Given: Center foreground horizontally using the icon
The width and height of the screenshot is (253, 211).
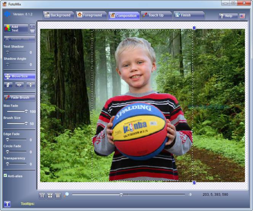Looking at the screenshot, I should 19,85.
